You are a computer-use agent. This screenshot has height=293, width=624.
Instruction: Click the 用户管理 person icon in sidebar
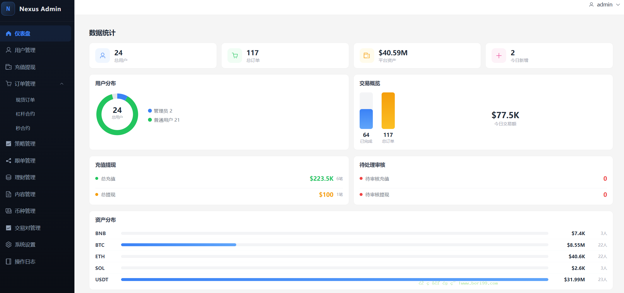tap(8, 50)
